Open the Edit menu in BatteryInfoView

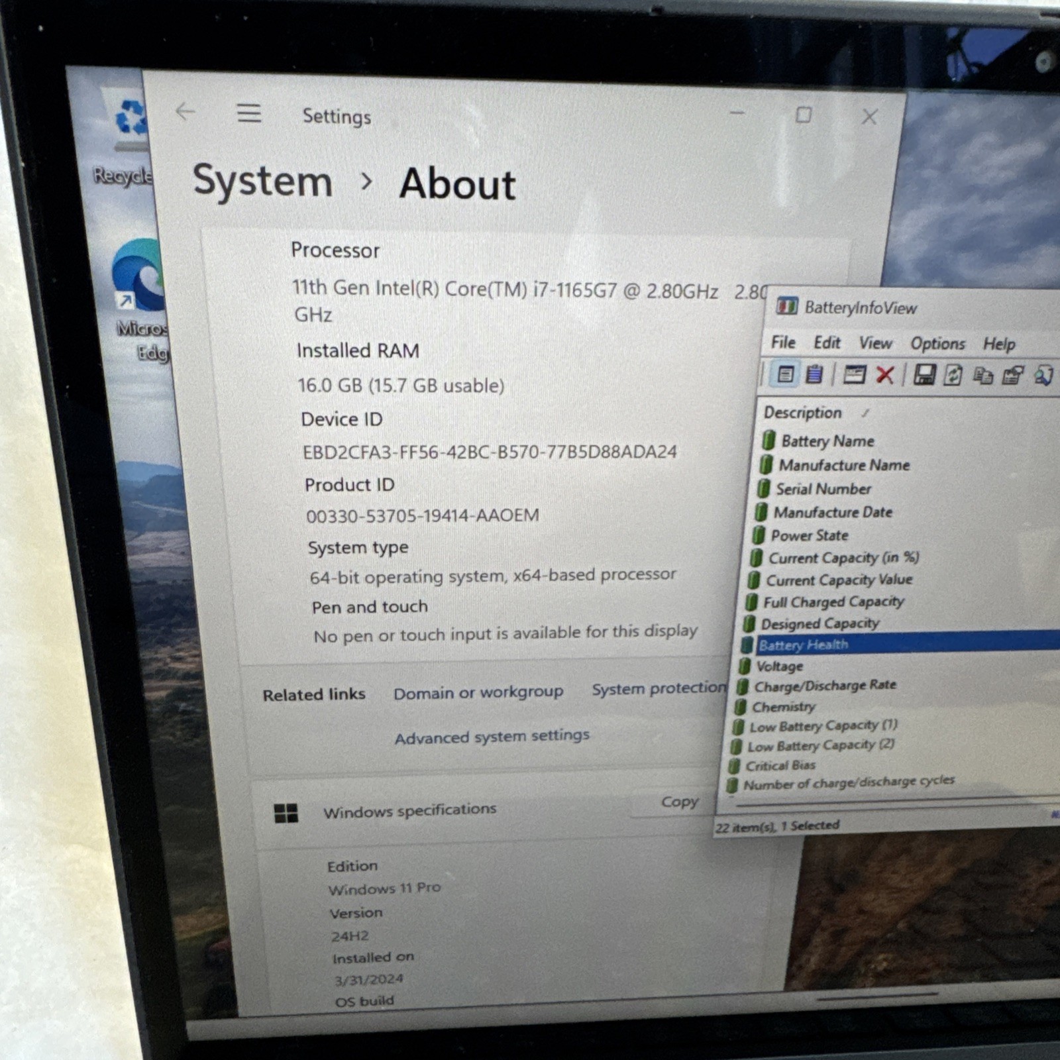827,343
